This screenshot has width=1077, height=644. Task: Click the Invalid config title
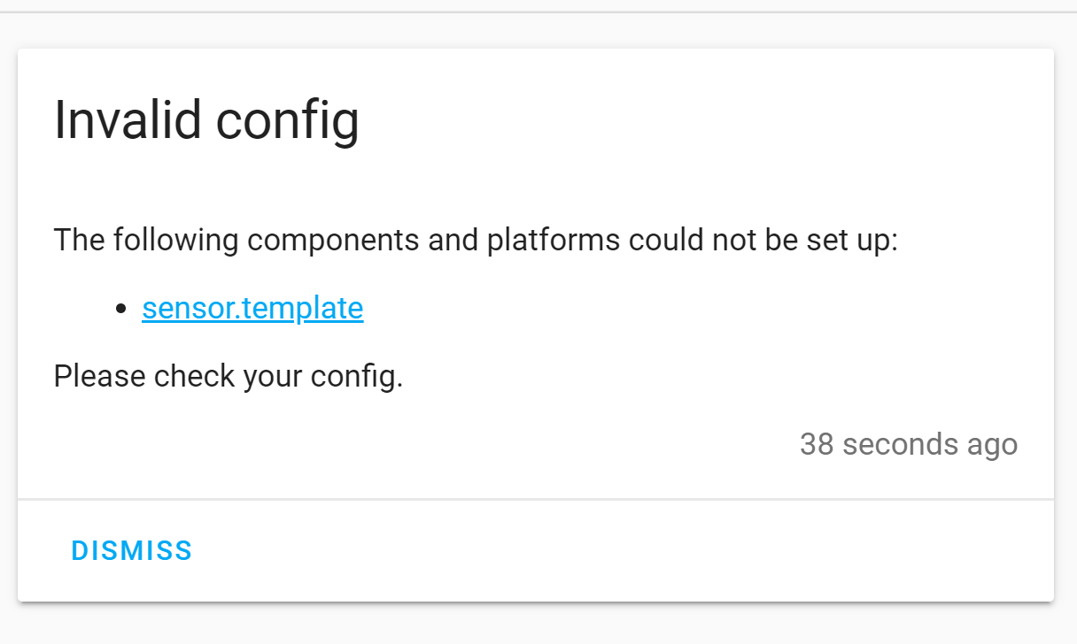click(206, 119)
